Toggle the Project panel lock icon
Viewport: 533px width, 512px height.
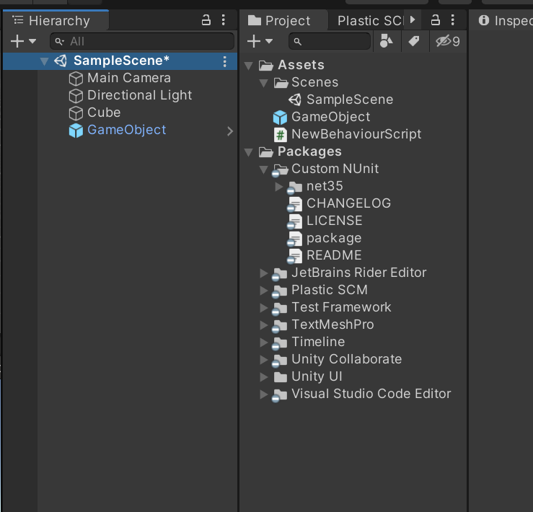coord(435,20)
